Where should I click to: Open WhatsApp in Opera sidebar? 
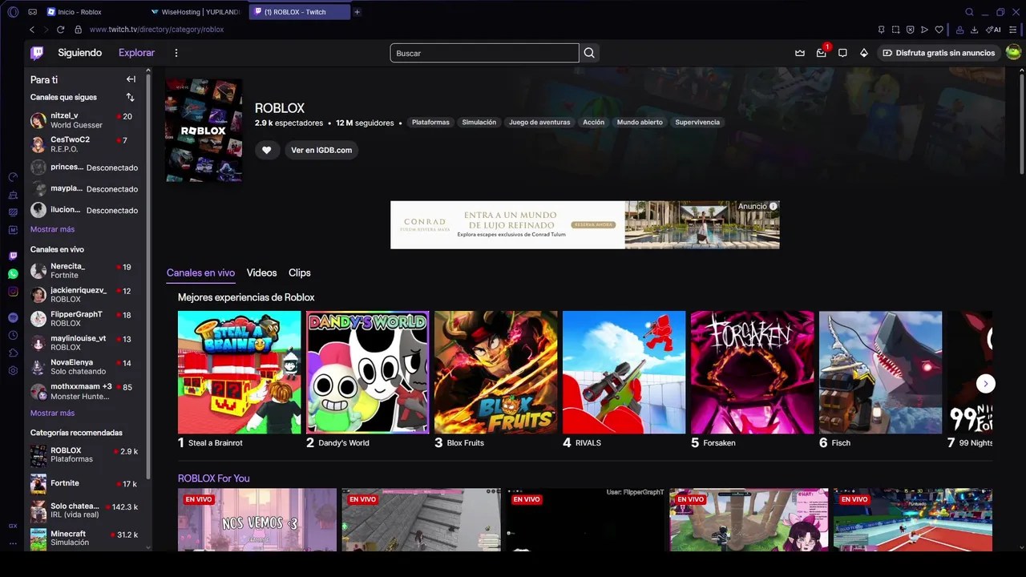coord(13,274)
